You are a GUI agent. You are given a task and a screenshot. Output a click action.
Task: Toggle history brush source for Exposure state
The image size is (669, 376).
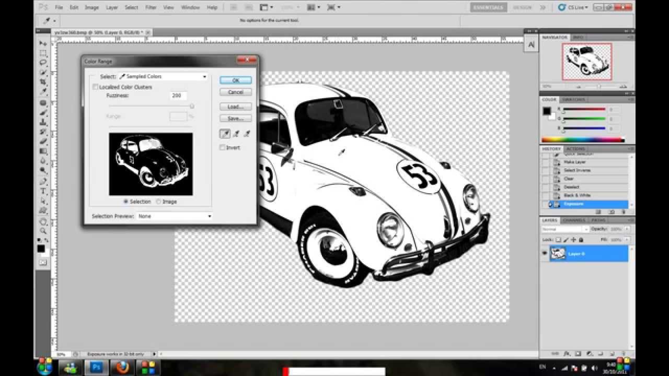click(546, 204)
